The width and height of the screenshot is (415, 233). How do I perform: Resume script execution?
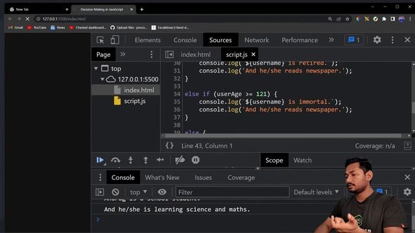coord(100,160)
